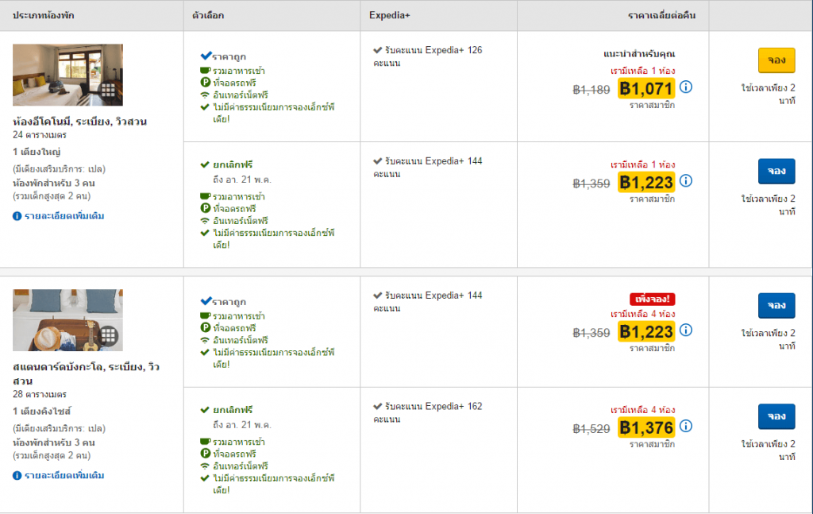Click free cancellation checkmark in second option

205,164
